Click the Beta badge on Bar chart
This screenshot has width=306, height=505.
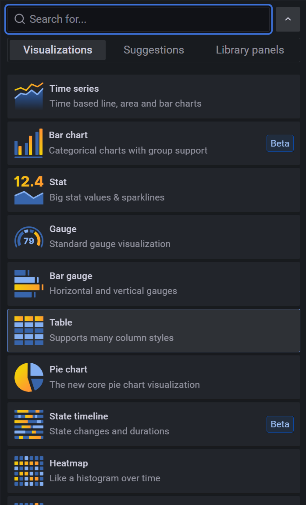click(280, 143)
